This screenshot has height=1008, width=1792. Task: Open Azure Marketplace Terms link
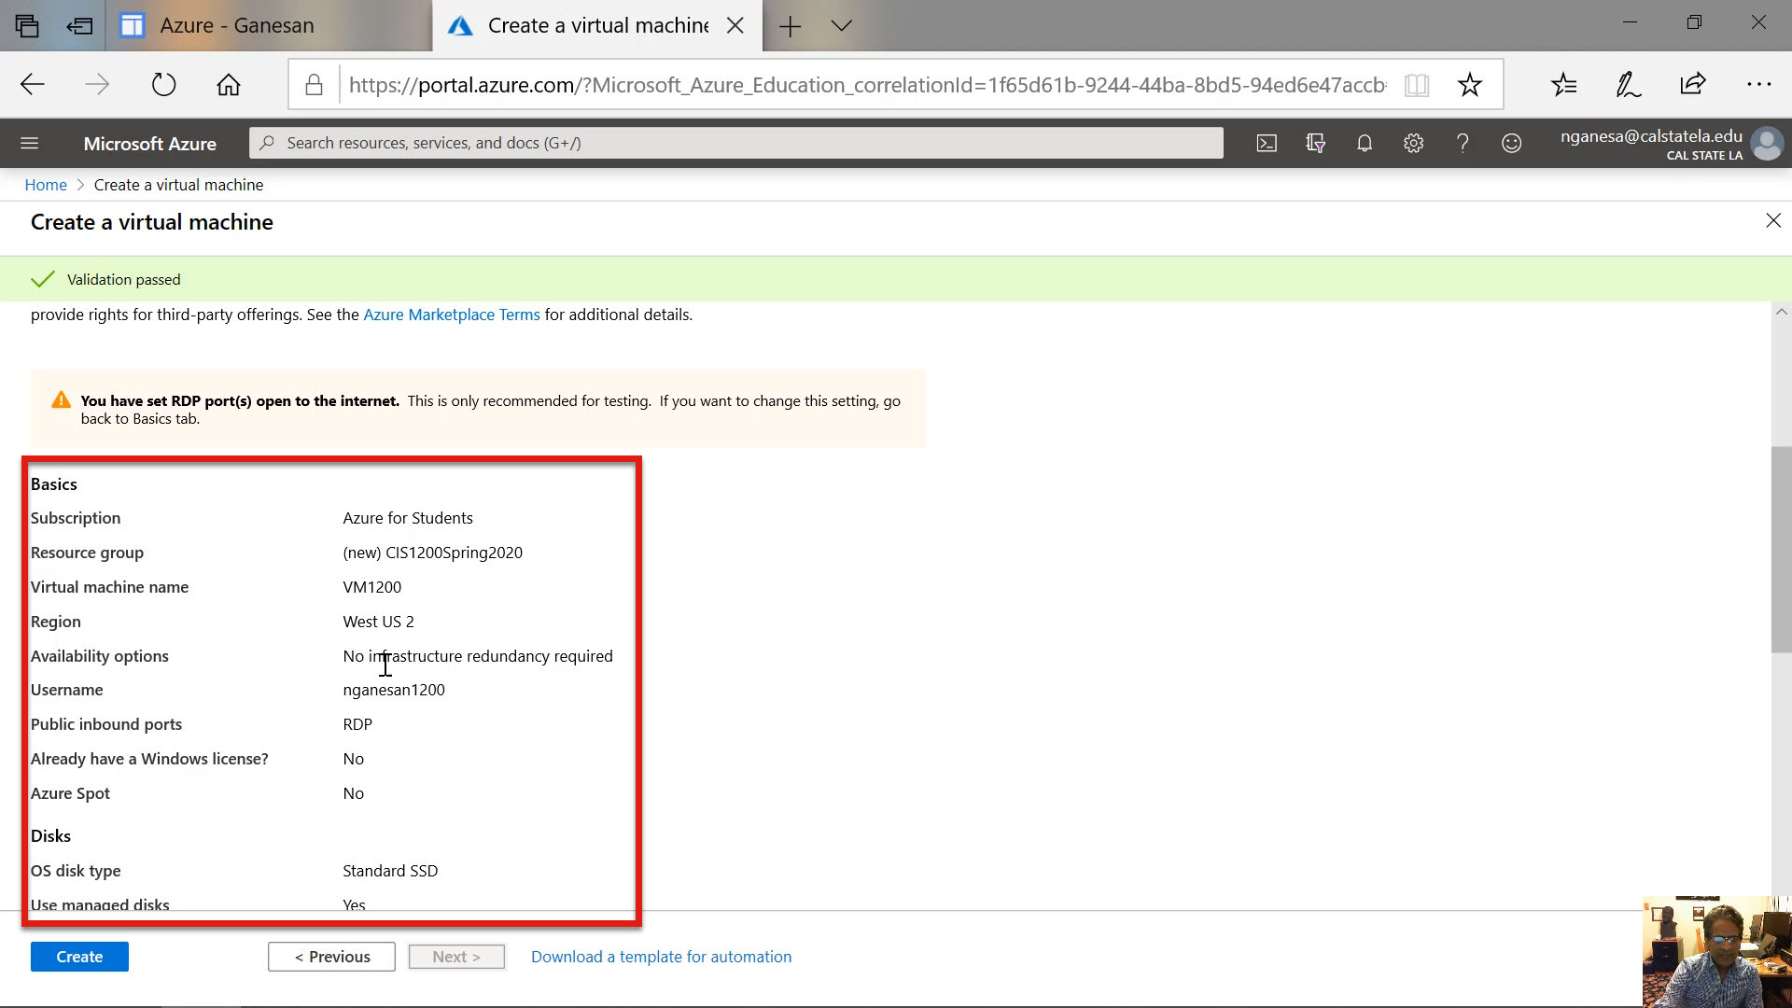451,315
